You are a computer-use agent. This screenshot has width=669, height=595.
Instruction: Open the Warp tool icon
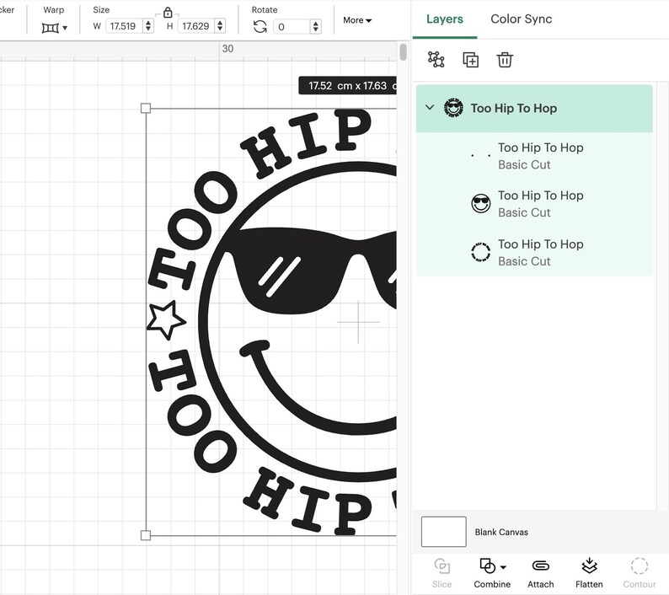point(50,28)
